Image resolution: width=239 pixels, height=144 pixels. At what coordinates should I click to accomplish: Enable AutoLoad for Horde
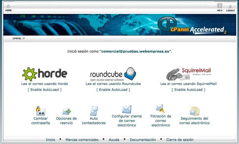(x=45, y=90)
